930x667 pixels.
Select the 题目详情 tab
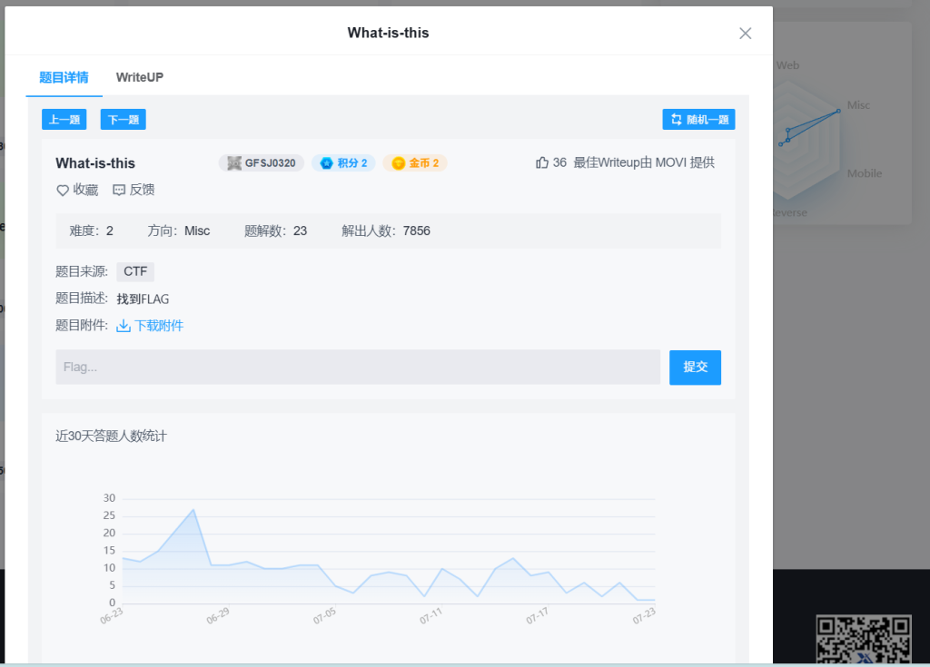[64, 77]
